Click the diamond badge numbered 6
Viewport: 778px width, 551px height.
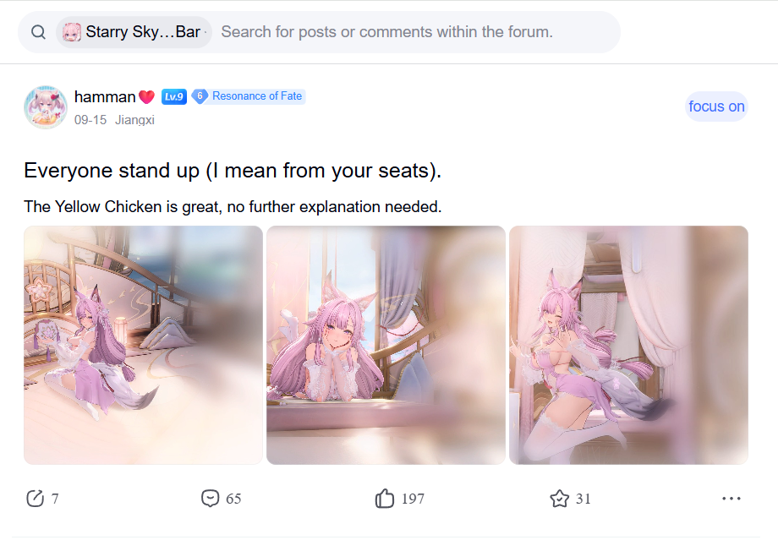(x=200, y=95)
